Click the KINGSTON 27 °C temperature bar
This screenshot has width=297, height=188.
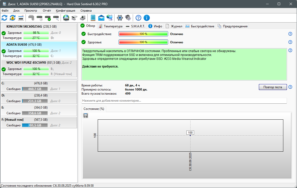tap(36, 38)
